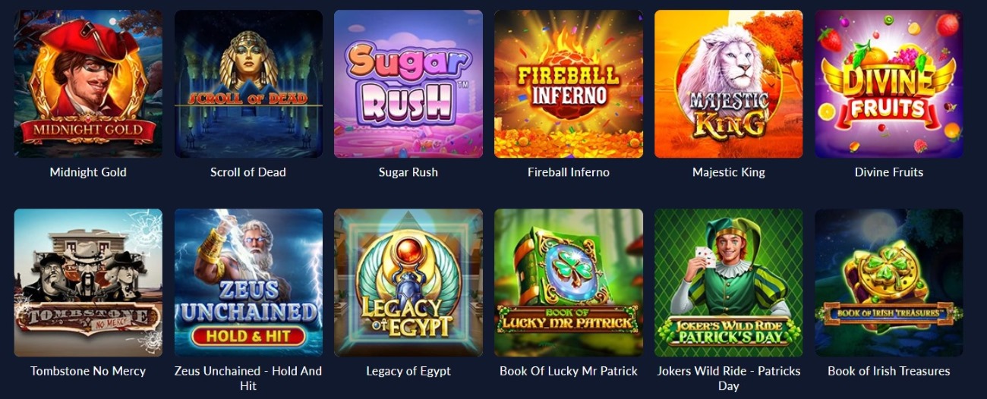The height and width of the screenshot is (399, 987).
Task: Launch Book of Lucky Mr Patrick image
Action: pos(569,283)
